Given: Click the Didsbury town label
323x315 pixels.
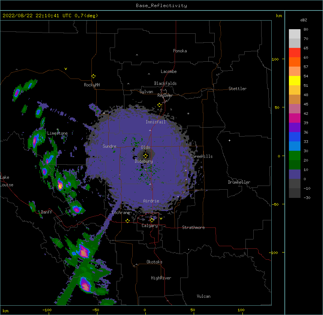Looking at the screenshot, I should point(144,161).
